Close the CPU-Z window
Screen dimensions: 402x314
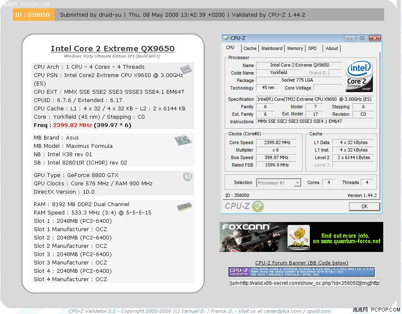tap(374, 38)
